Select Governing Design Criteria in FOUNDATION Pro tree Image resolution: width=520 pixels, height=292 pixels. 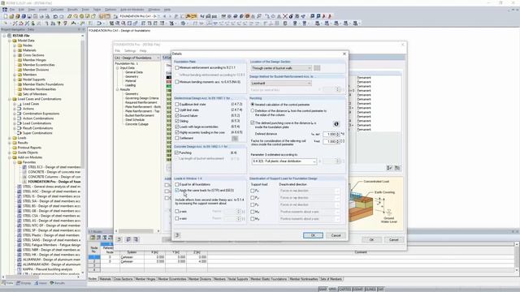coord(141,98)
